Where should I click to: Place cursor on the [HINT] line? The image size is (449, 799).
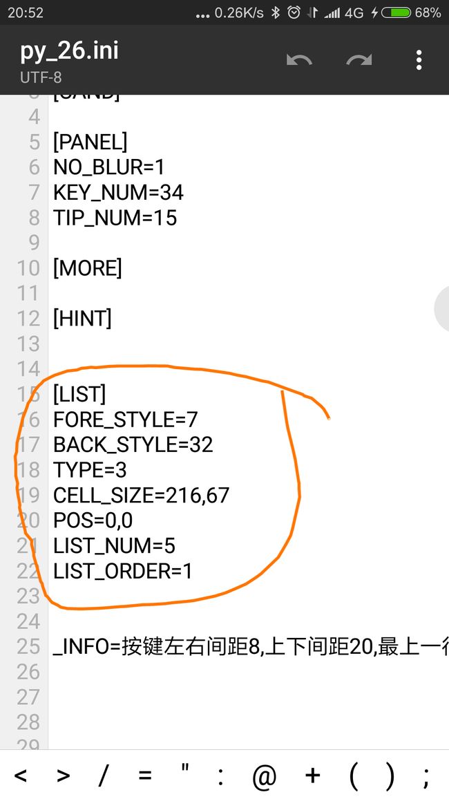point(82,319)
